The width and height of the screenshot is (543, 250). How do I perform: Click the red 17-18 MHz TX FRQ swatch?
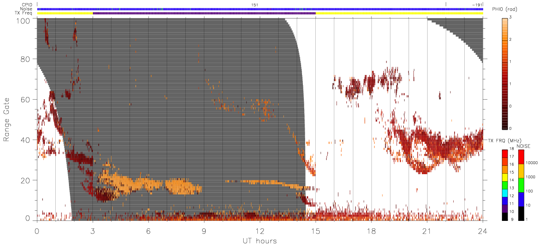[505, 153]
